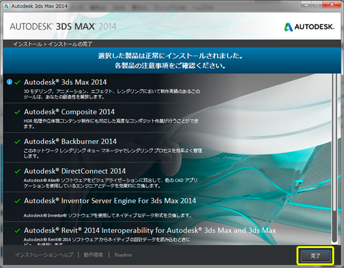Select the Autodesk 3ds Max 2014 product title
The height and width of the screenshot is (268, 344).
(66, 82)
